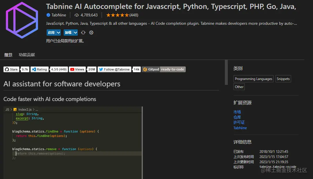This screenshot has width=313, height=179.
Task: Click the sync/refresh extension icon
Action: [x=83, y=33]
